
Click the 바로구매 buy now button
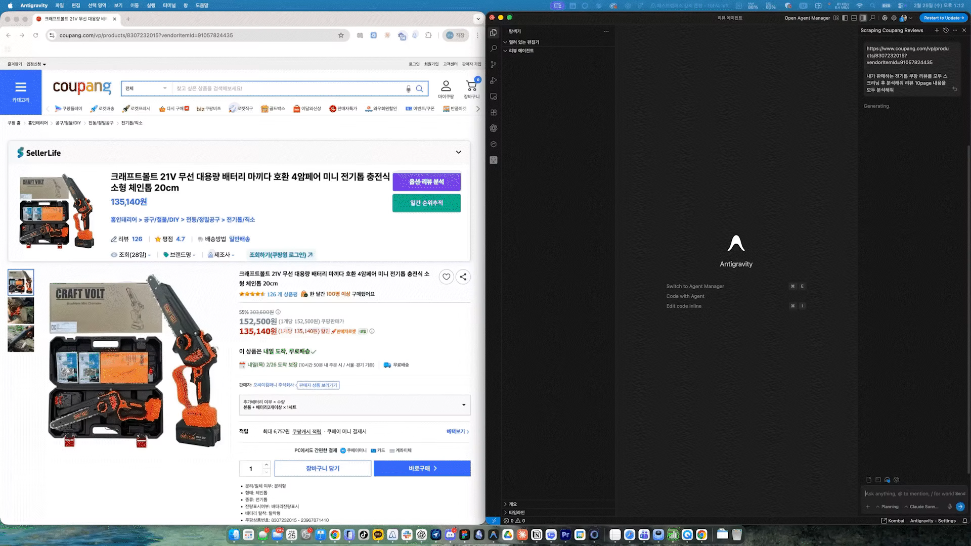point(422,469)
